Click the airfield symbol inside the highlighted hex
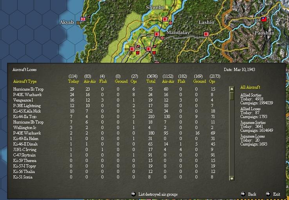 click(138, 46)
